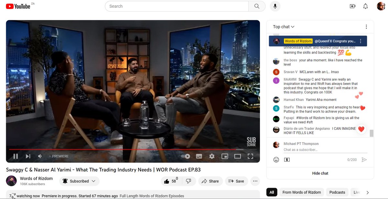The image size is (388, 199).
Task: Open more actions ellipsis under video
Action: coord(255,181)
